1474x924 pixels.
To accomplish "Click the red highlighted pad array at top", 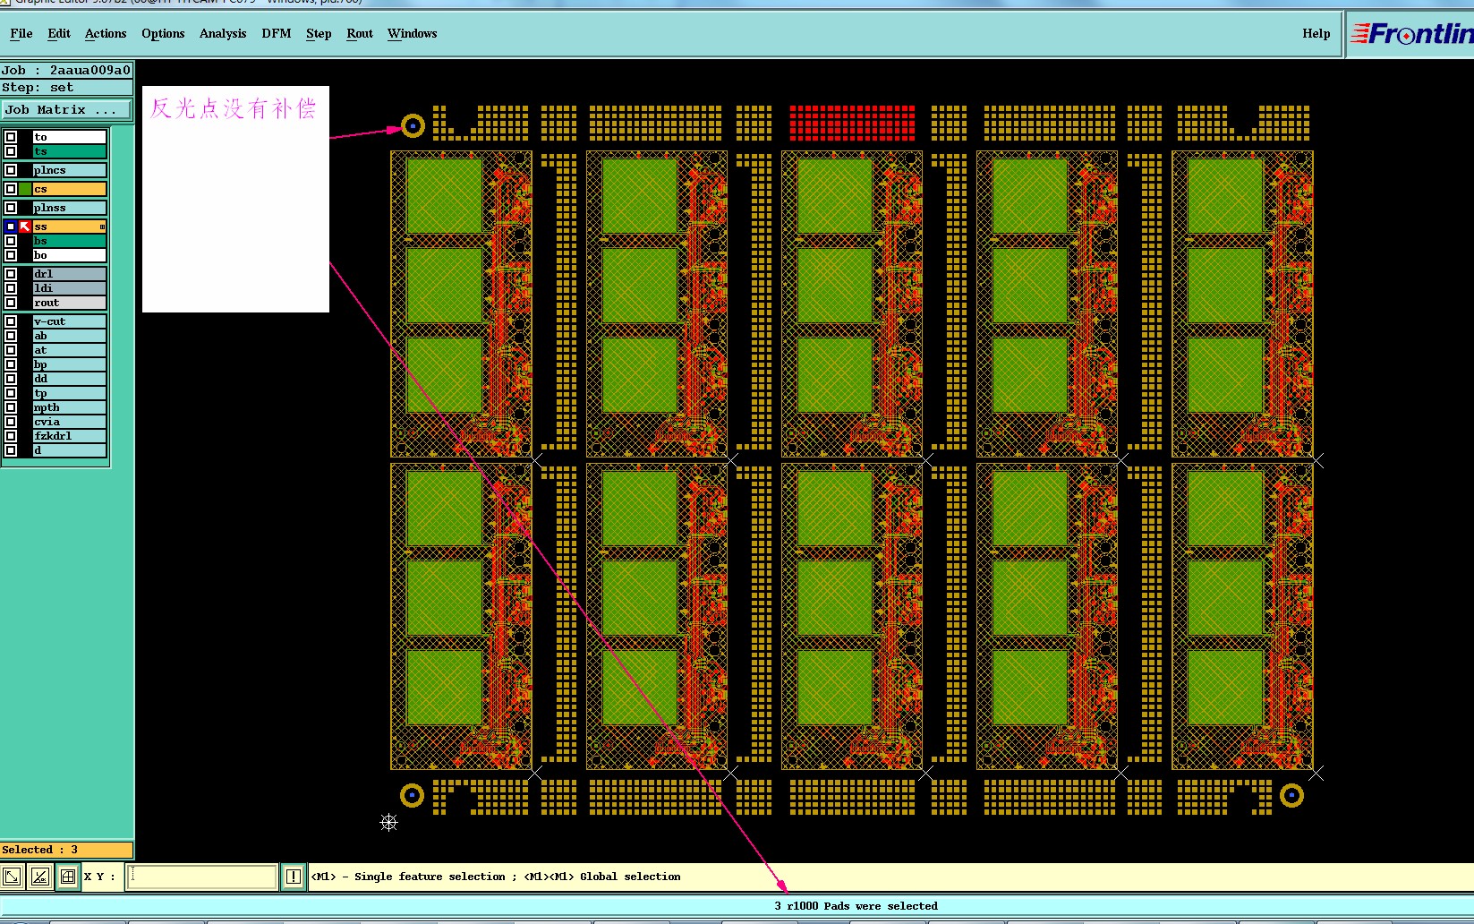I will tap(852, 123).
